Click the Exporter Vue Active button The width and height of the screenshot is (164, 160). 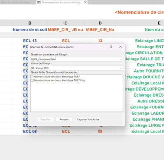[x=88, y=119]
